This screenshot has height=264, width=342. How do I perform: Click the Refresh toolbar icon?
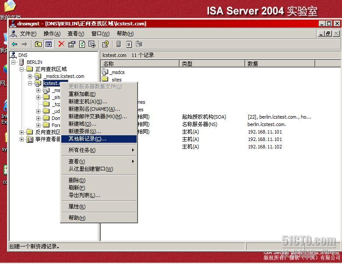pyautogui.click(x=82, y=45)
